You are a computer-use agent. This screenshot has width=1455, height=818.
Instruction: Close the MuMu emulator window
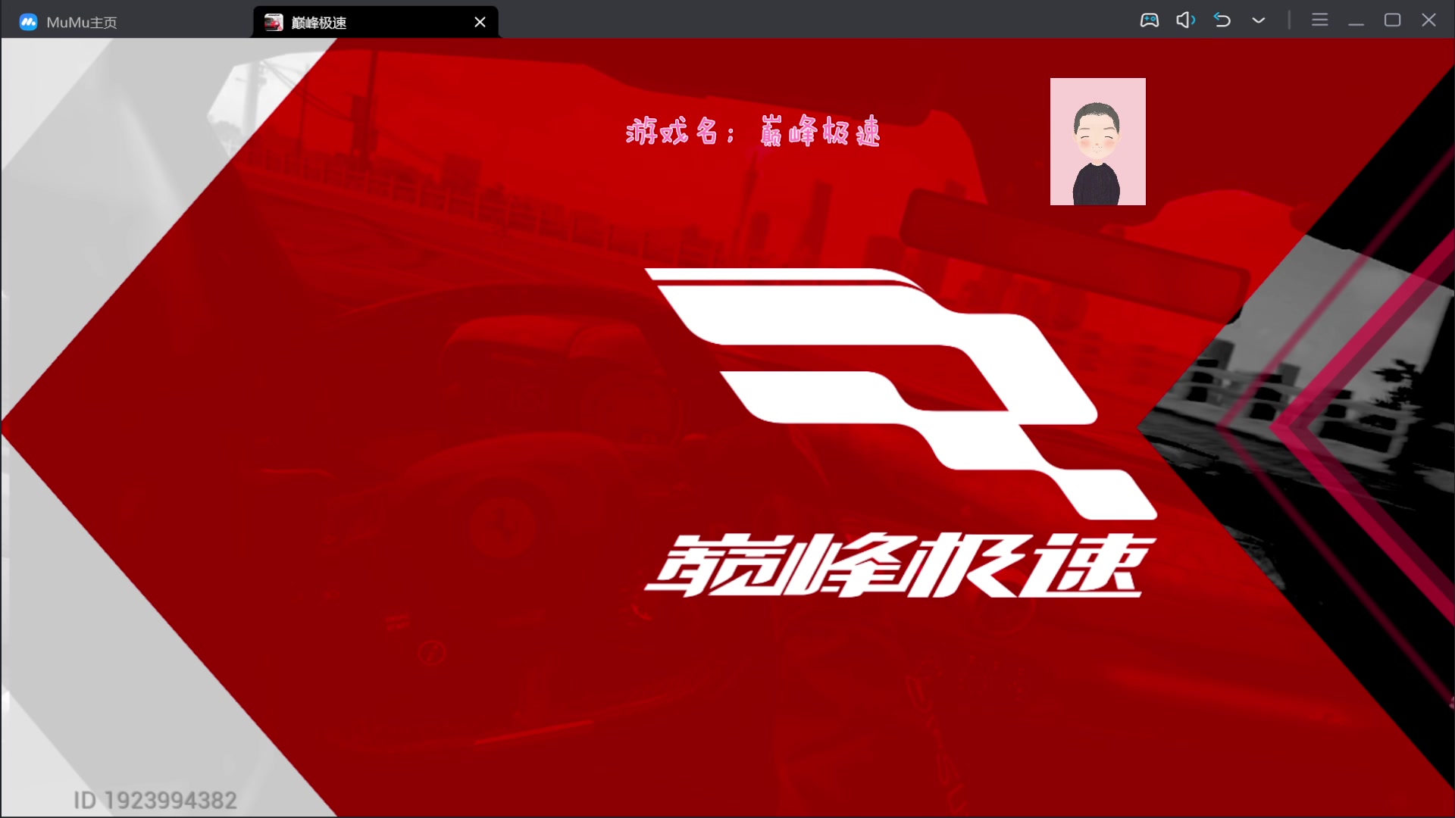coord(1428,20)
